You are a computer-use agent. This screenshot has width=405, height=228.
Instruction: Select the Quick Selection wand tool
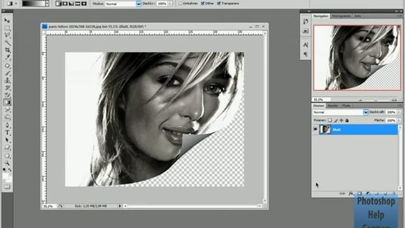pos(7,42)
